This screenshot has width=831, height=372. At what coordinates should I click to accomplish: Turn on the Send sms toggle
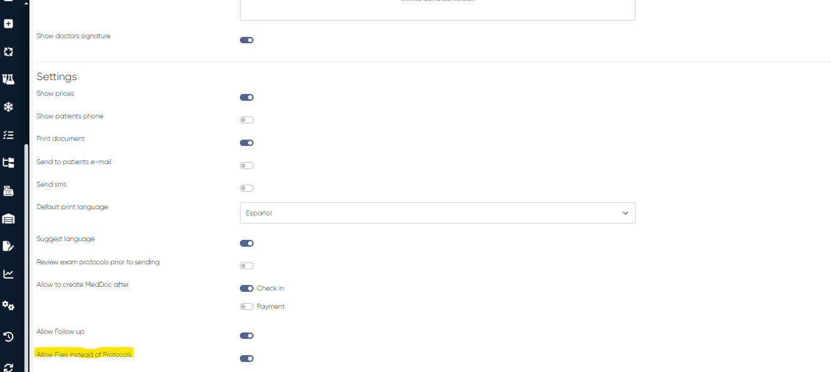[x=247, y=189]
